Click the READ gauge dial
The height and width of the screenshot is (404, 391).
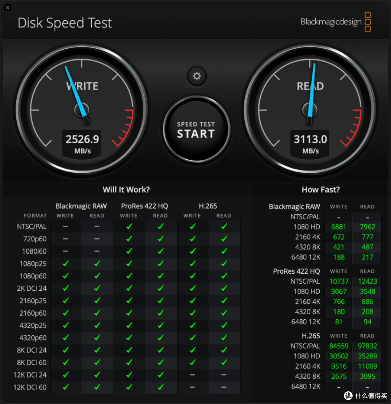(310, 110)
